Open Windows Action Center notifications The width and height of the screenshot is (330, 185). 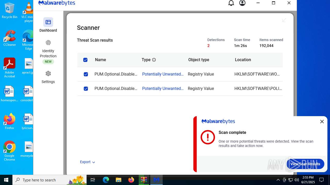pos(321,180)
